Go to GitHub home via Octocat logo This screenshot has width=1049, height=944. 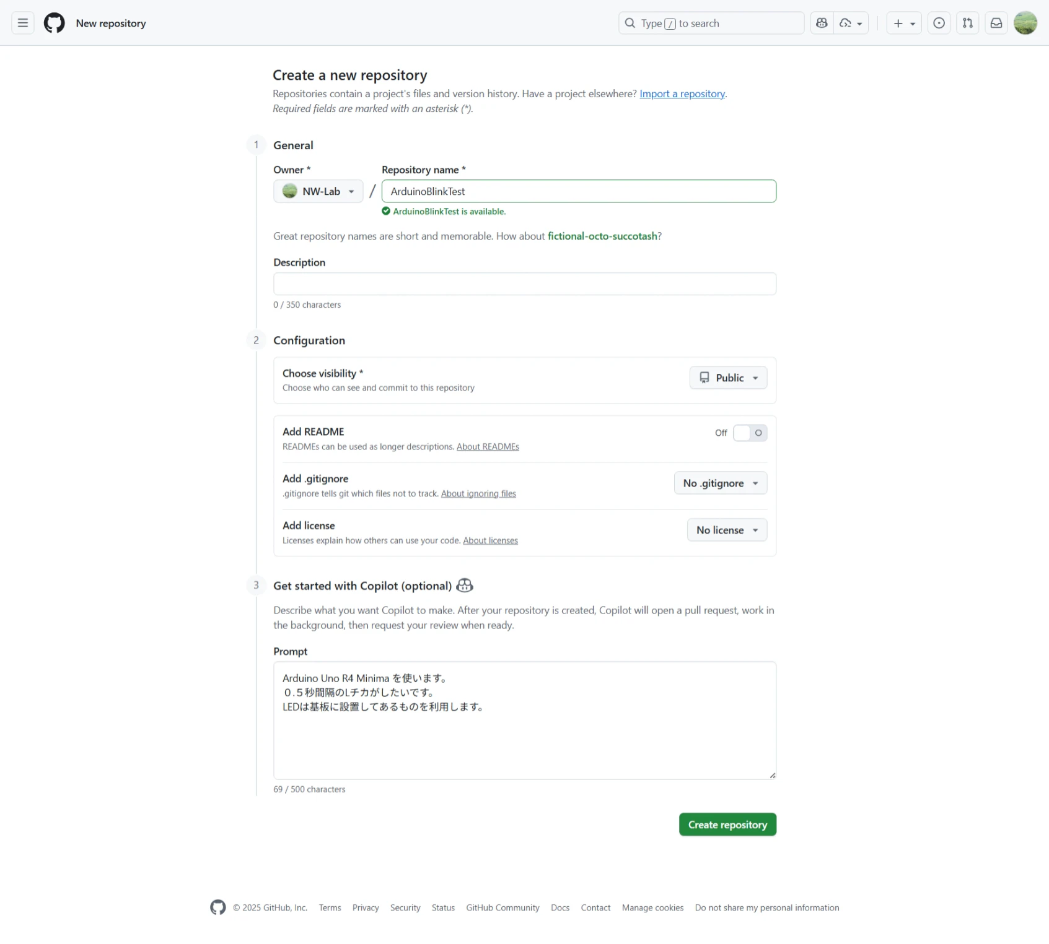(x=55, y=24)
